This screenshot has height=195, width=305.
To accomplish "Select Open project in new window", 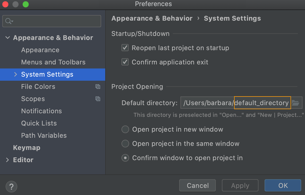I will pos(125,129).
